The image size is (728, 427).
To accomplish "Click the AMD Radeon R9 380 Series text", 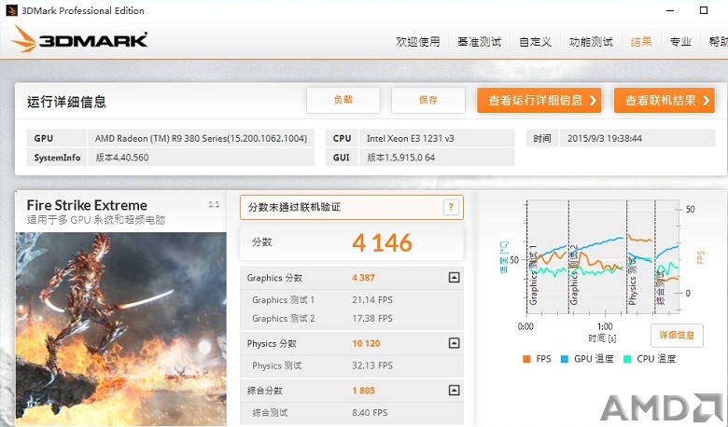I will coord(201,138).
